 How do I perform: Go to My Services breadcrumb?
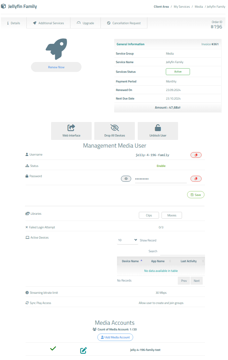pyautogui.click(x=182, y=7)
